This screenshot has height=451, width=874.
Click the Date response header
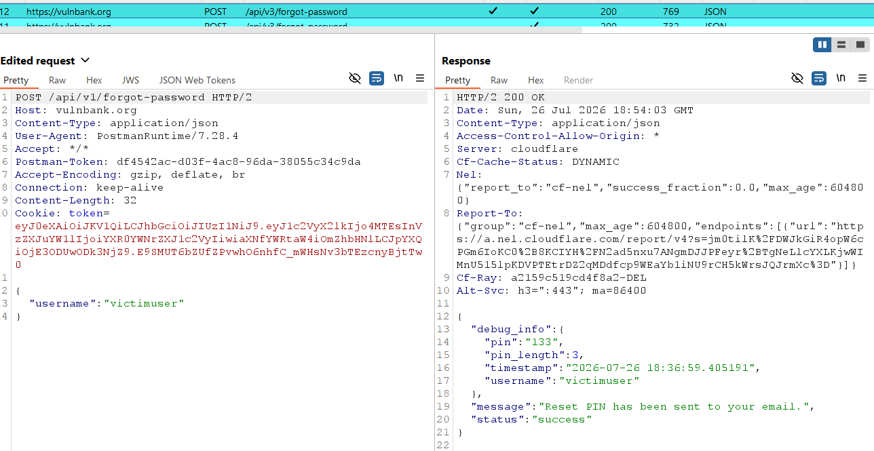point(575,110)
